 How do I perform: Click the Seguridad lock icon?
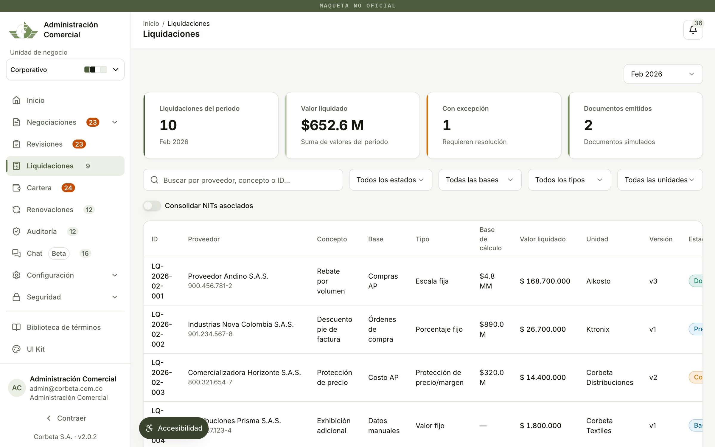point(16,297)
